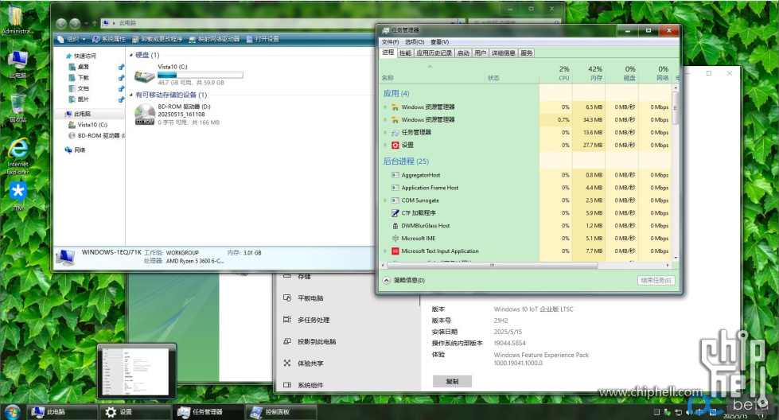Click the 复制 button in Settings
779x420 pixels.
point(452,381)
